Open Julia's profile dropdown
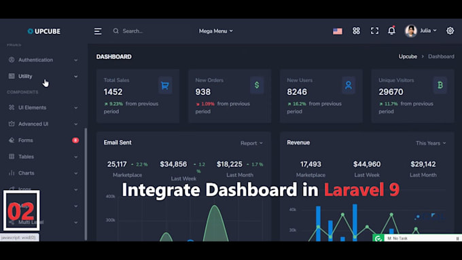This screenshot has width=462, height=260. tap(421, 31)
